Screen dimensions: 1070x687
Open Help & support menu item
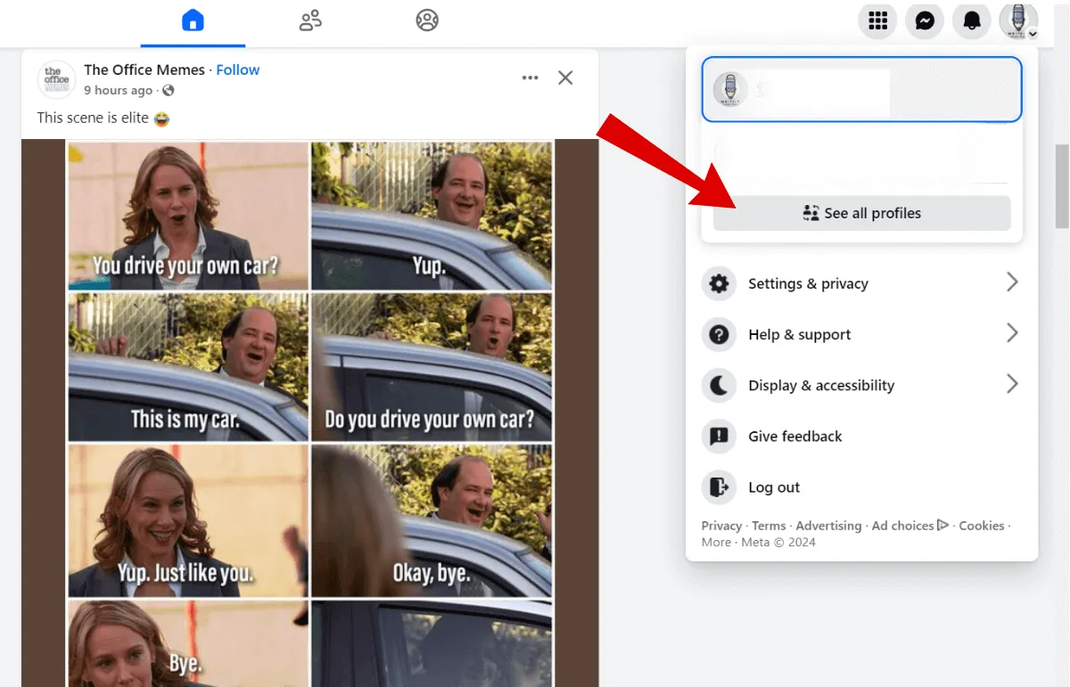861,334
